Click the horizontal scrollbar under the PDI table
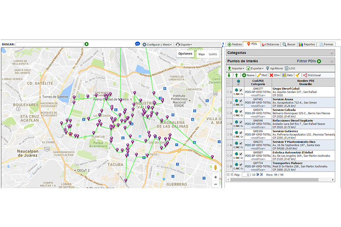 275,180
